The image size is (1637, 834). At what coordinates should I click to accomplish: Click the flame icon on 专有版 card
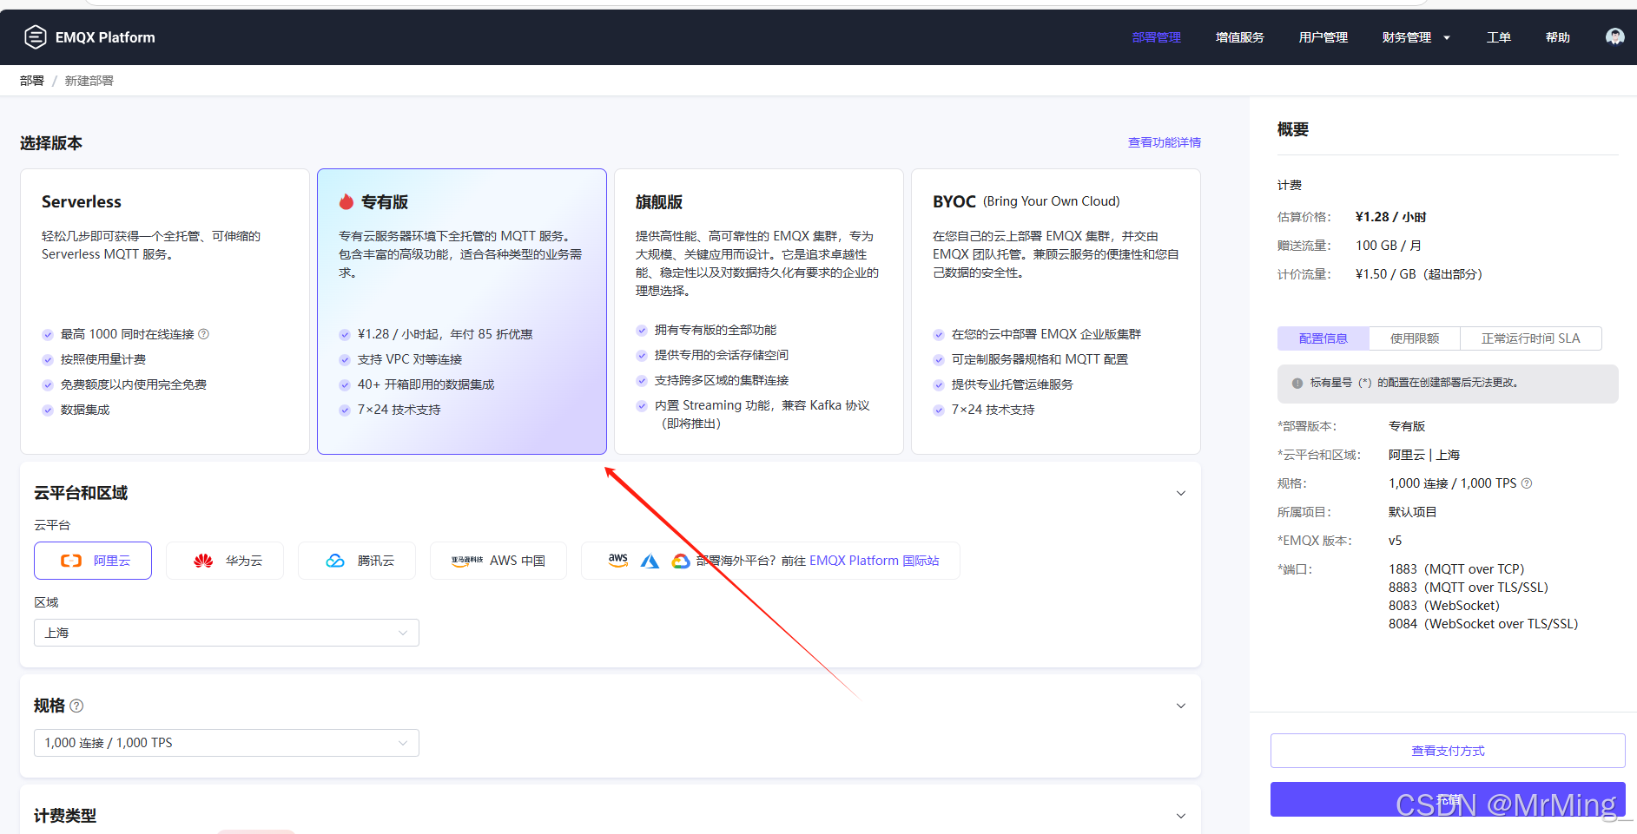click(347, 201)
